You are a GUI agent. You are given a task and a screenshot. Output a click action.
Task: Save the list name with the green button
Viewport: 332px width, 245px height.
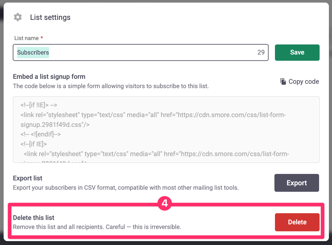coord(297,52)
